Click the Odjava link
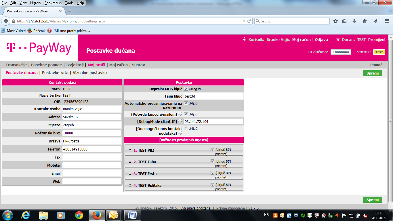Screen dimensions: 393x221 click(x=321, y=39)
